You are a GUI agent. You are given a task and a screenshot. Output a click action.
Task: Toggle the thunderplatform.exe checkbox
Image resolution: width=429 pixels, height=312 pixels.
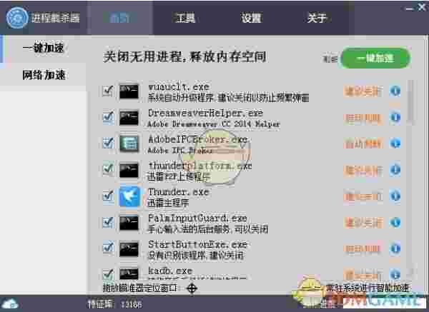(x=108, y=170)
